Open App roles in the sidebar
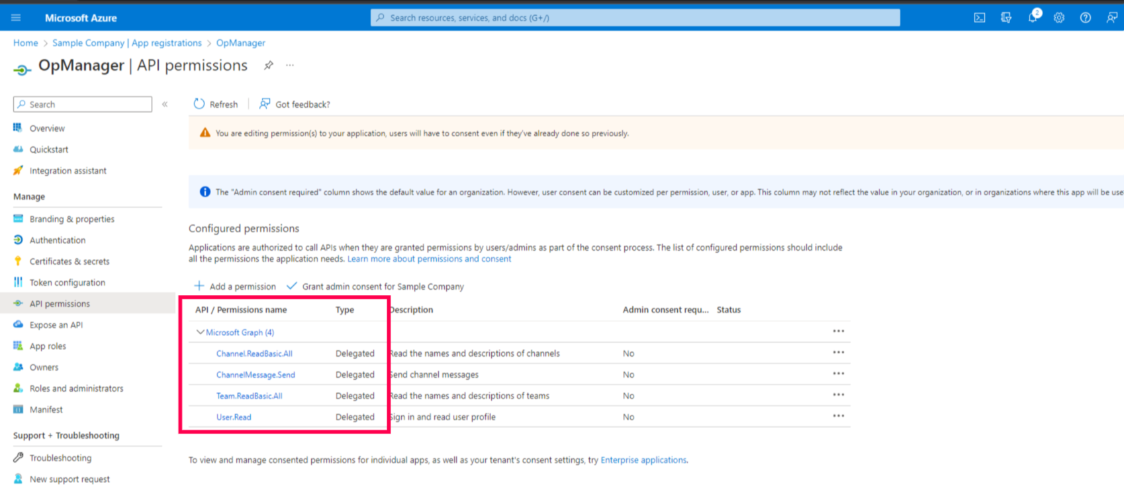 click(x=48, y=346)
